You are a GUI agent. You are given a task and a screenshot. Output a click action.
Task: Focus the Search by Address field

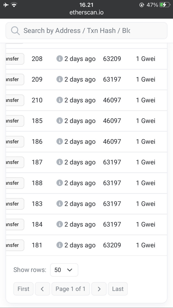86,31
